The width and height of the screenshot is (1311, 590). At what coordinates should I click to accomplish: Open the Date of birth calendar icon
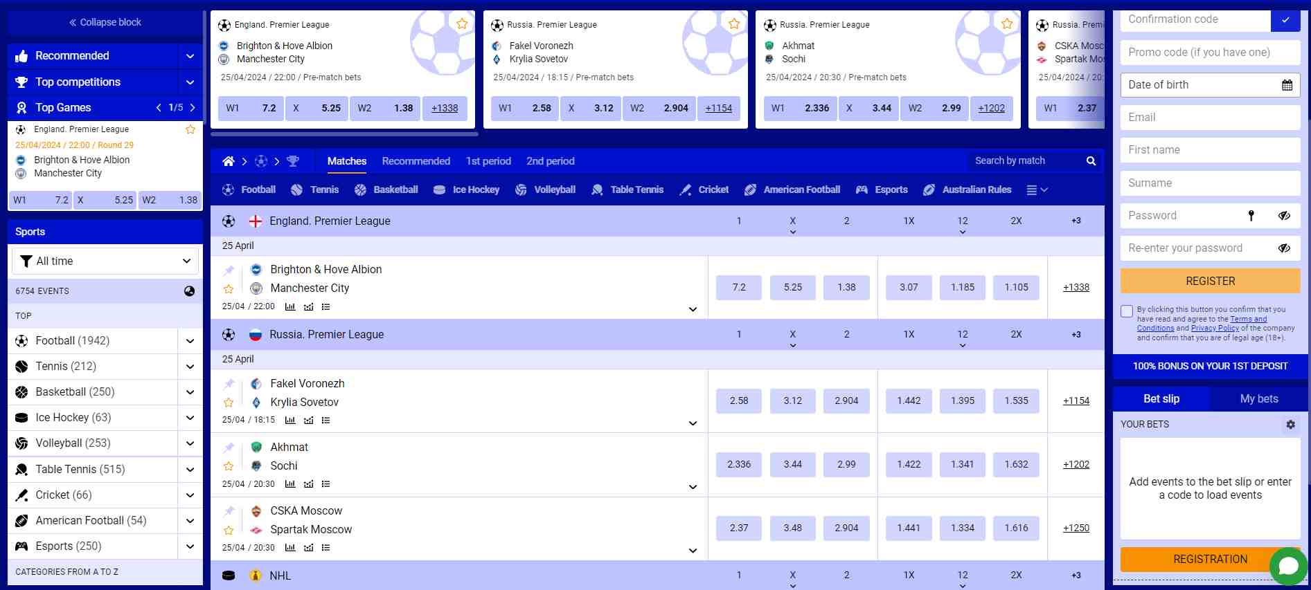(1287, 85)
